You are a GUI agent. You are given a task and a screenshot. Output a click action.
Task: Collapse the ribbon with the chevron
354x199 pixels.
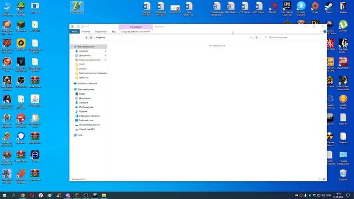click(321, 32)
